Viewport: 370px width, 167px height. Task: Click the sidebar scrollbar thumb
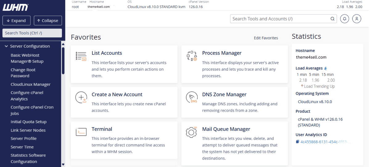point(63,60)
